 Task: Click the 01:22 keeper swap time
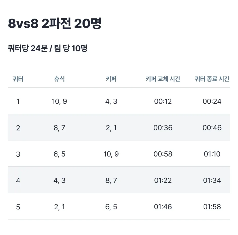[x=163, y=181]
